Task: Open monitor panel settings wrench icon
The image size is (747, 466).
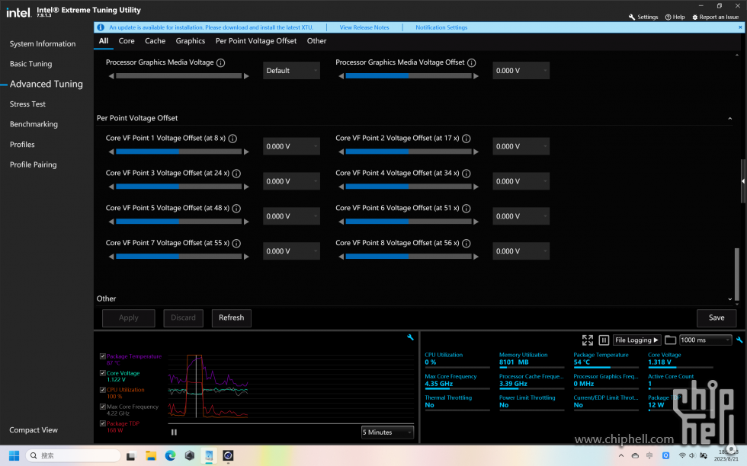Action: (739, 340)
